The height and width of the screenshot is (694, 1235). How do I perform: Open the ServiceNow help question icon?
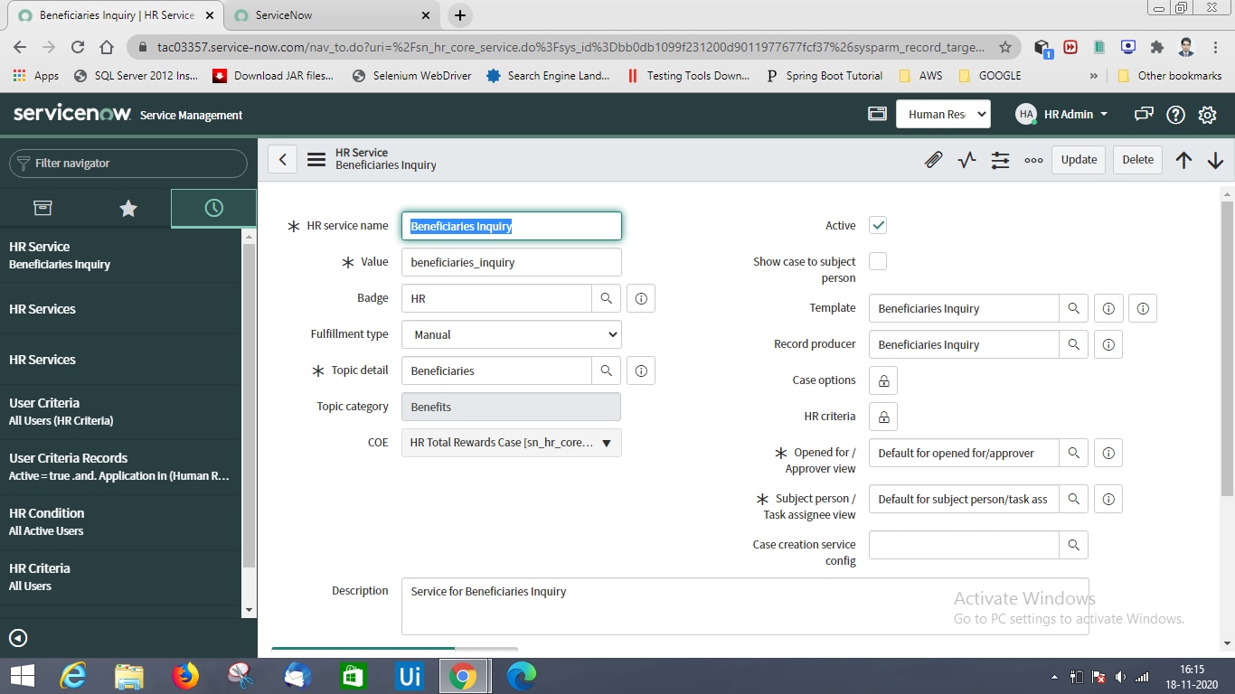click(x=1175, y=115)
